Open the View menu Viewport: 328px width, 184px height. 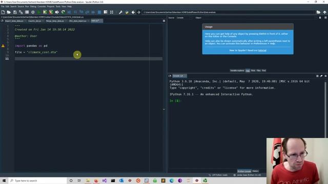(64, 7)
